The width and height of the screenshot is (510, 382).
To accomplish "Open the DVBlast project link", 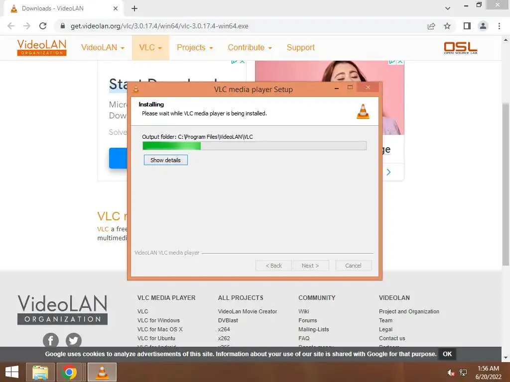I will coord(228,320).
